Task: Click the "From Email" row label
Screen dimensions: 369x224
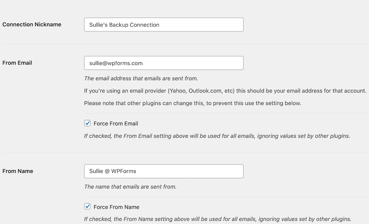Action: (x=17, y=63)
